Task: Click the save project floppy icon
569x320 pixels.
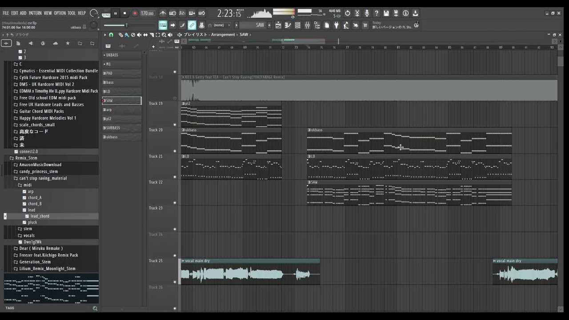Action: 386,13
